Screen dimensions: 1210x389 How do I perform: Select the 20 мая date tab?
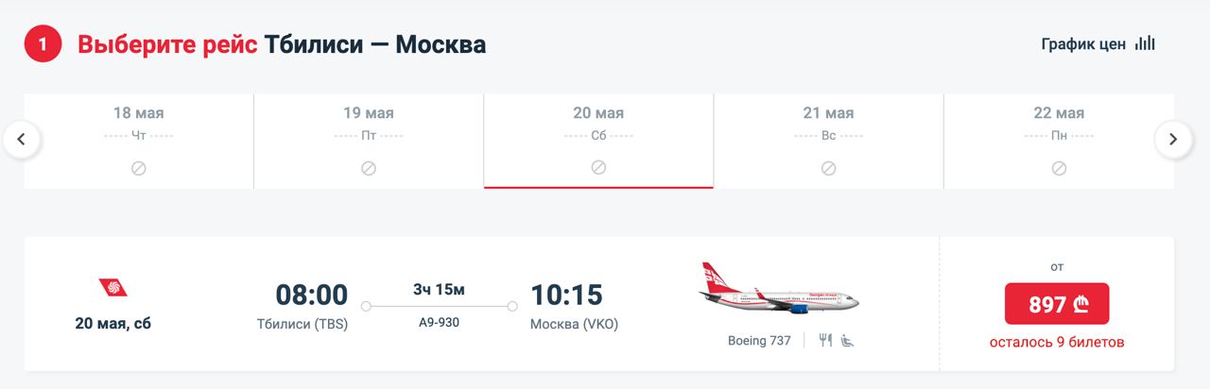tap(598, 140)
